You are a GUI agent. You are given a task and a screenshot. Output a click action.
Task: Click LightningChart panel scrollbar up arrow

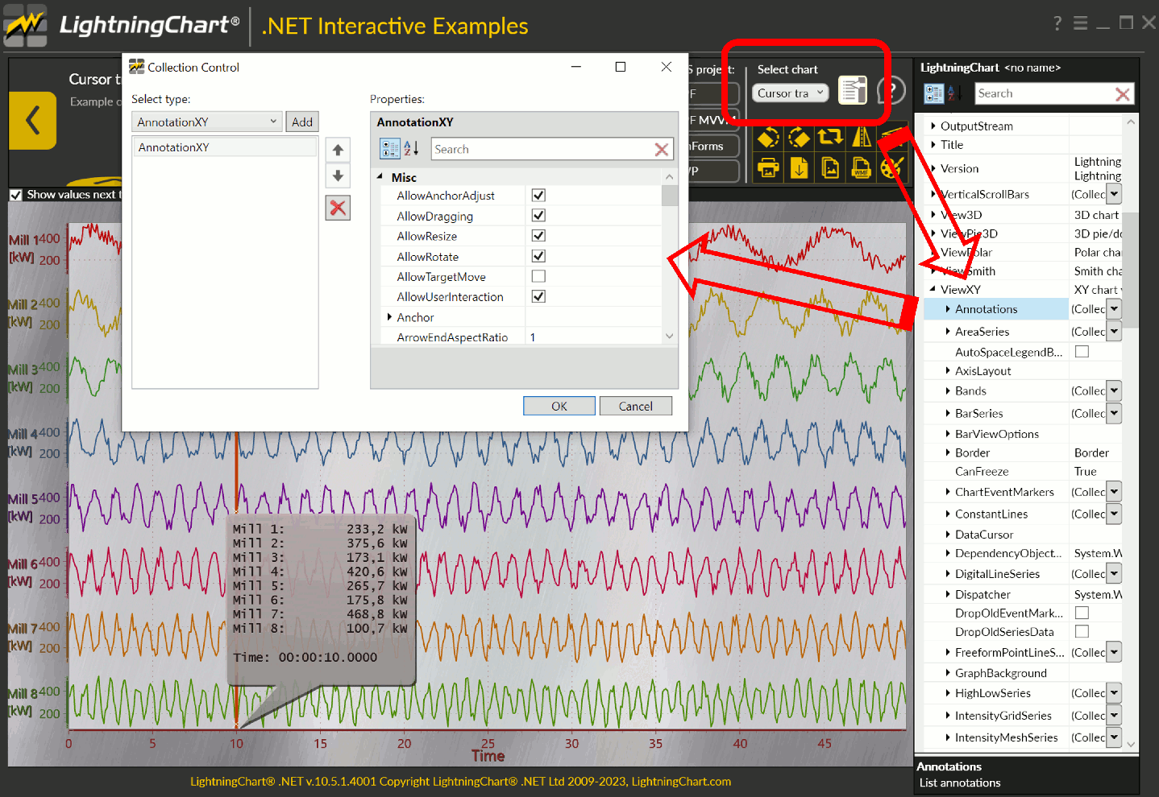[x=1130, y=122]
